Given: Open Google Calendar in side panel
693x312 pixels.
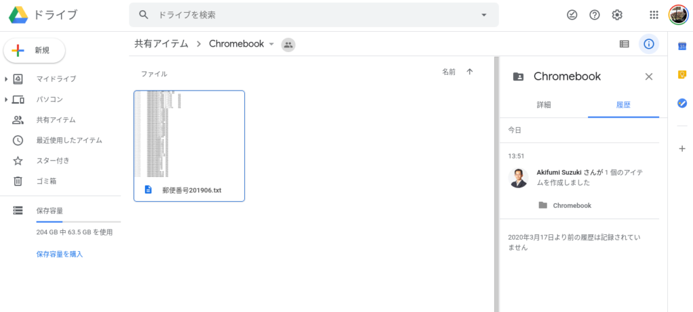Looking at the screenshot, I should pyautogui.click(x=681, y=45).
